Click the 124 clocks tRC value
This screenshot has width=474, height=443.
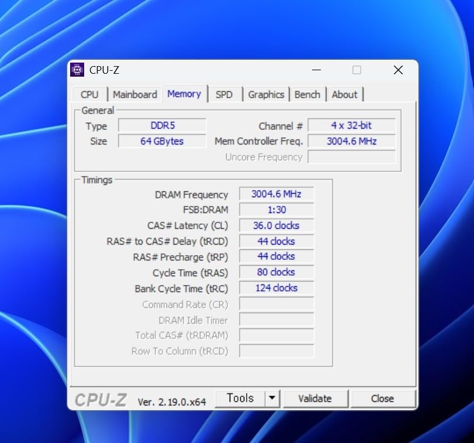click(x=276, y=288)
